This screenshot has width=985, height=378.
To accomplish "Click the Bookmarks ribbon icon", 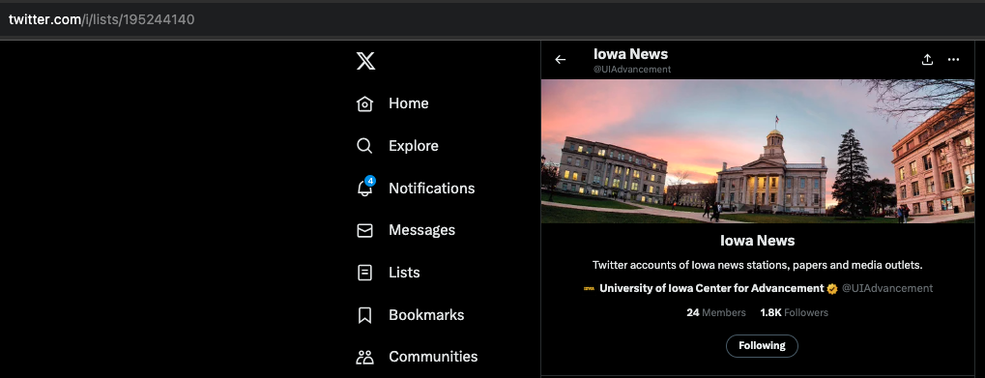I will (x=365, y=315).
